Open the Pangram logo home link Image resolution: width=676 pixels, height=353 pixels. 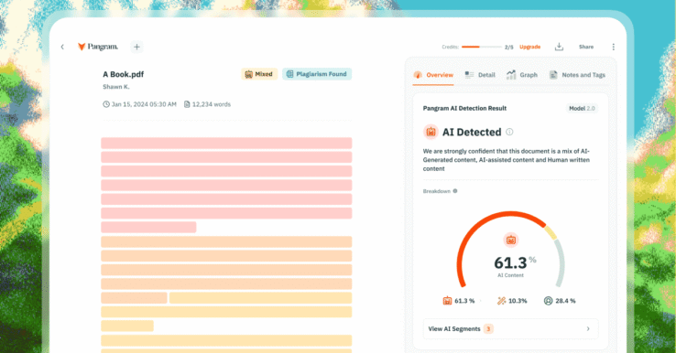coord(98,47)
